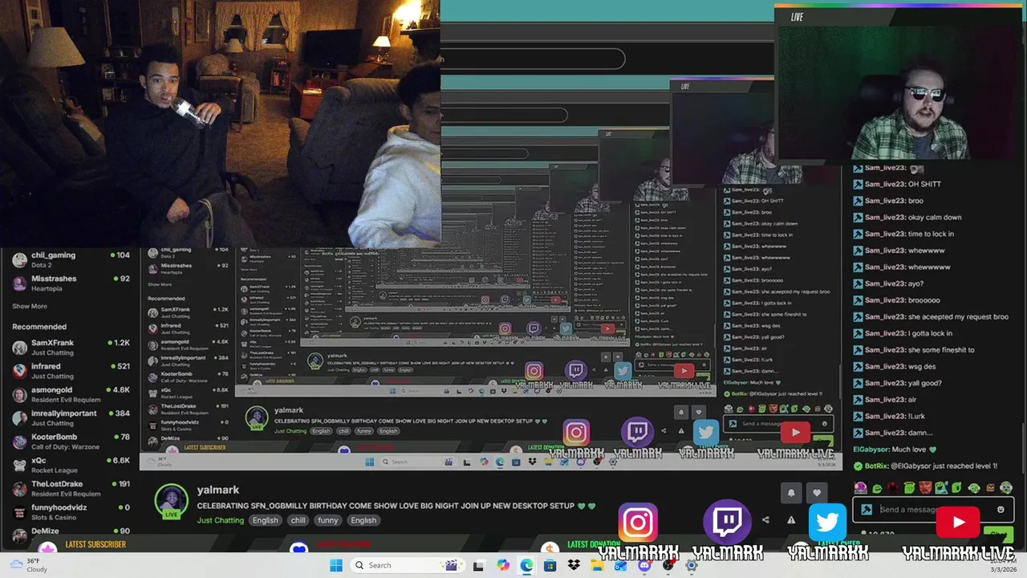Screen dimensions: 1027x578
Task: Click BotRix level up message
Action: click(925, 466)
